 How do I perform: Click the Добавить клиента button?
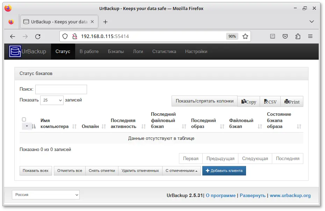(x=224, y=171)
